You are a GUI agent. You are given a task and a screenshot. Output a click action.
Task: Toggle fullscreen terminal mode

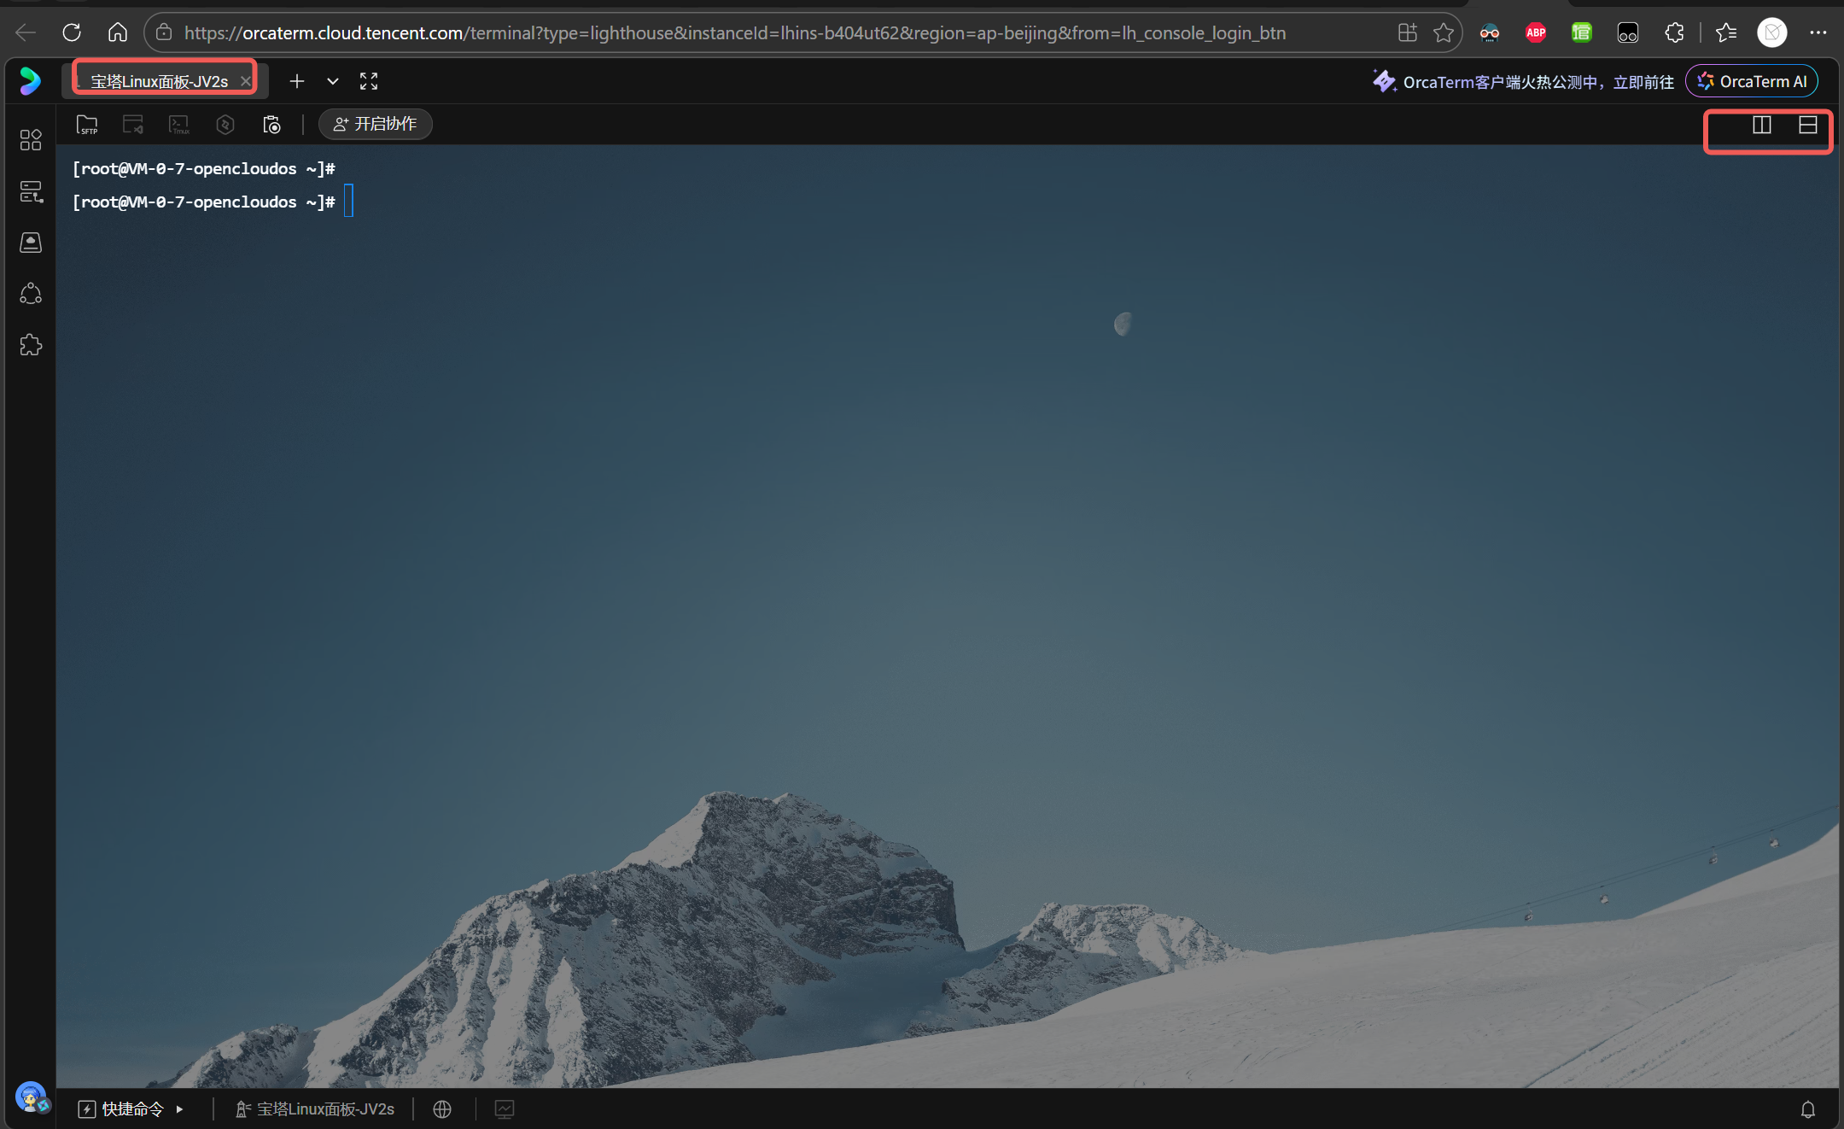(x=369, y=81)
